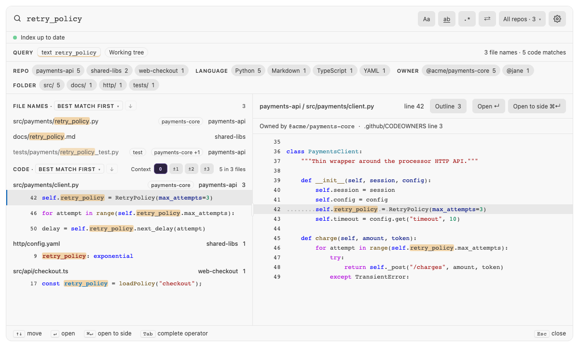The width and height of the screenshot is (579, 347).
Task: Click the Tab complete operator hint
Action: [174, 334]
